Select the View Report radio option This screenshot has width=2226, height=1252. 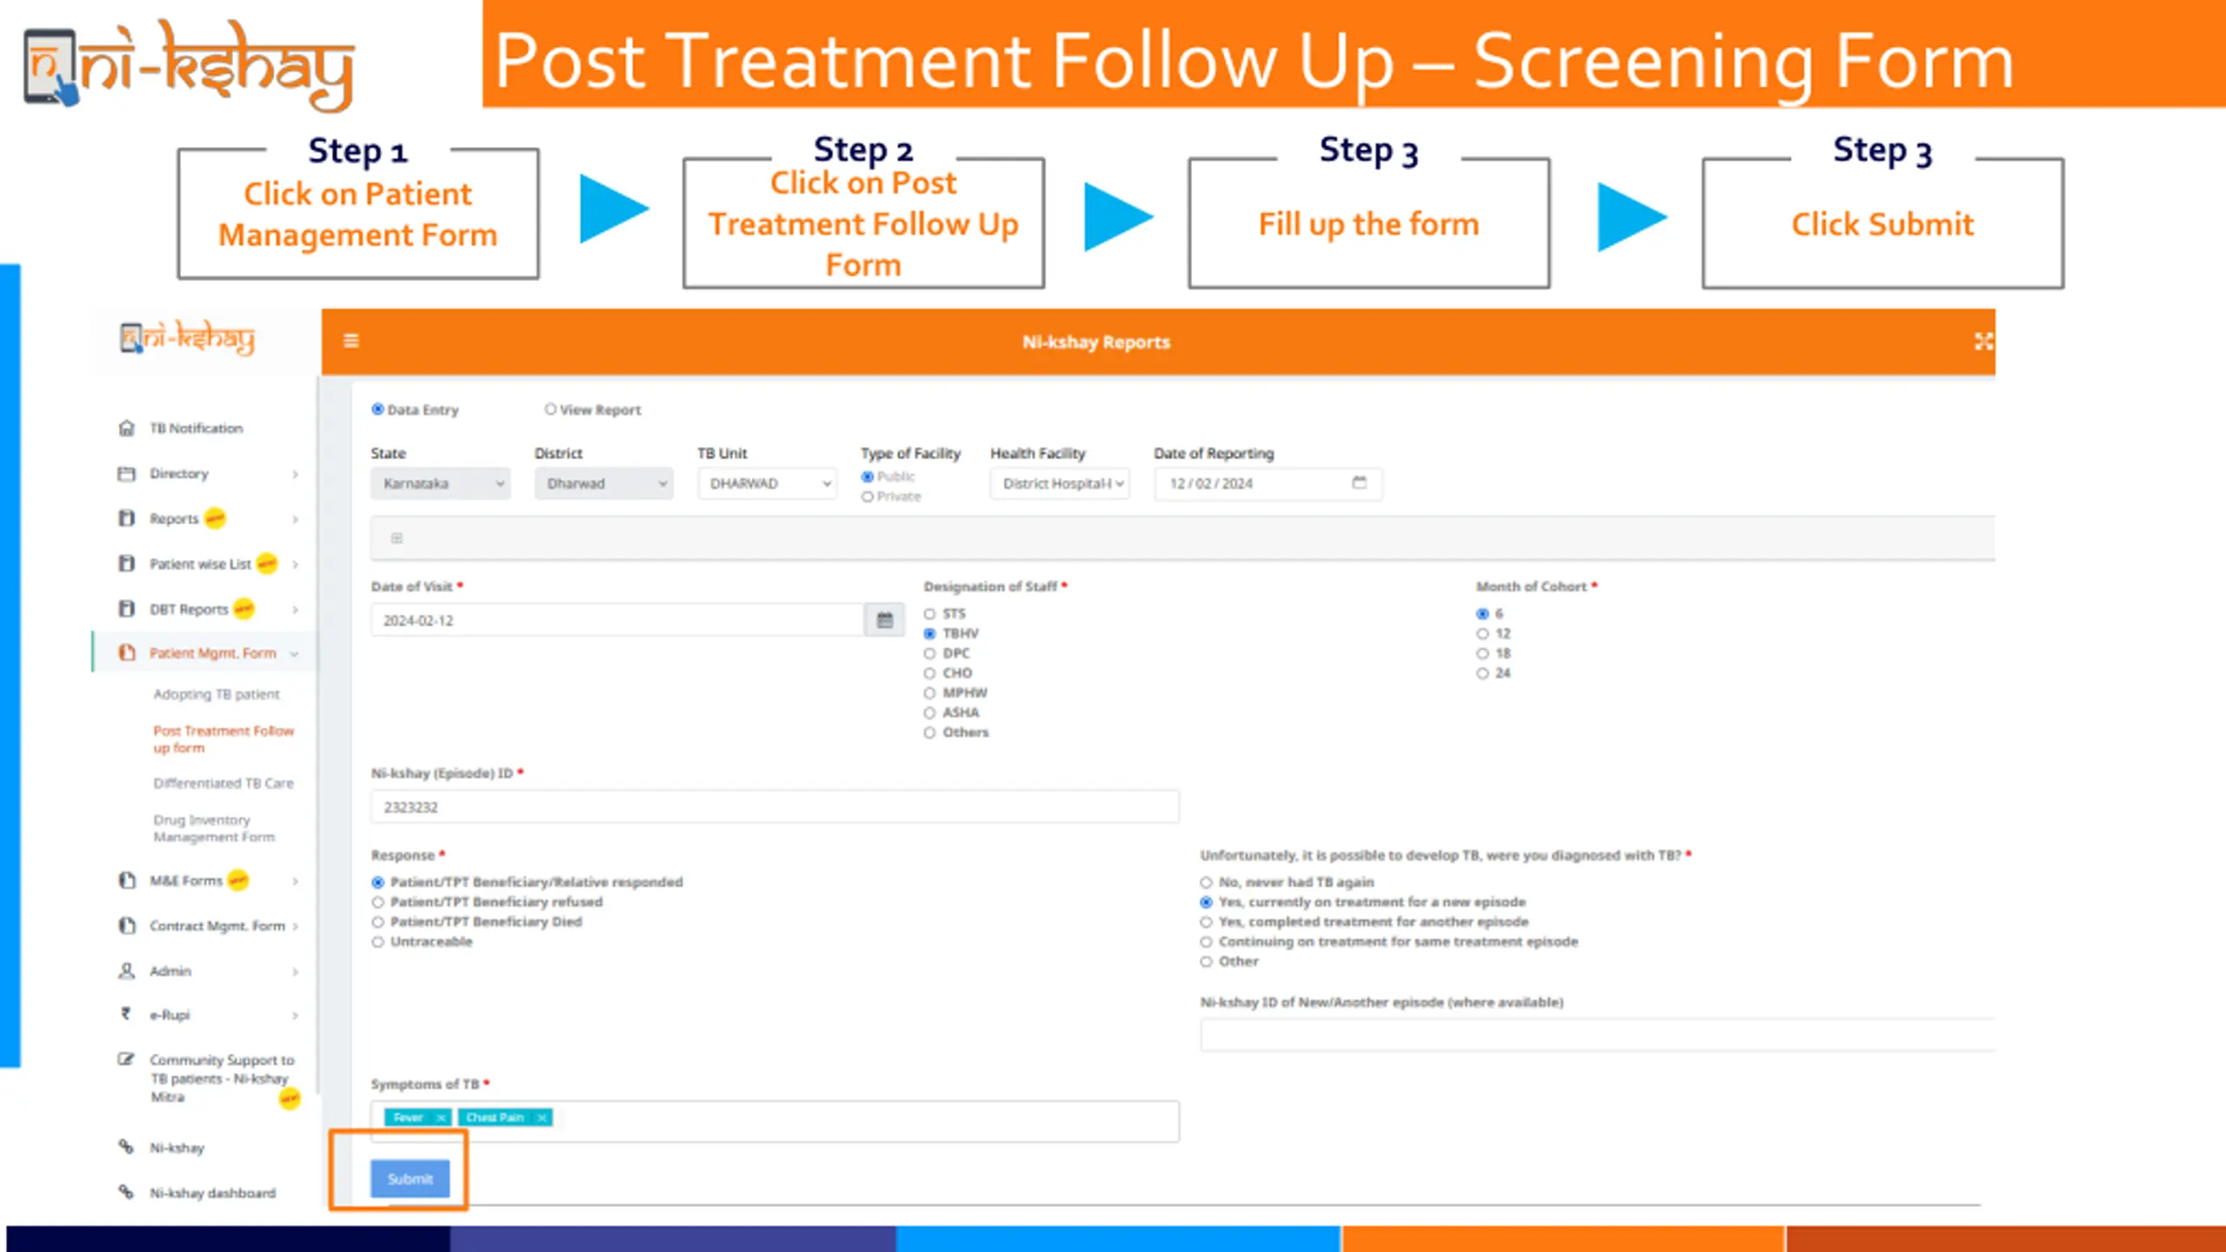[x=550, y=409]
